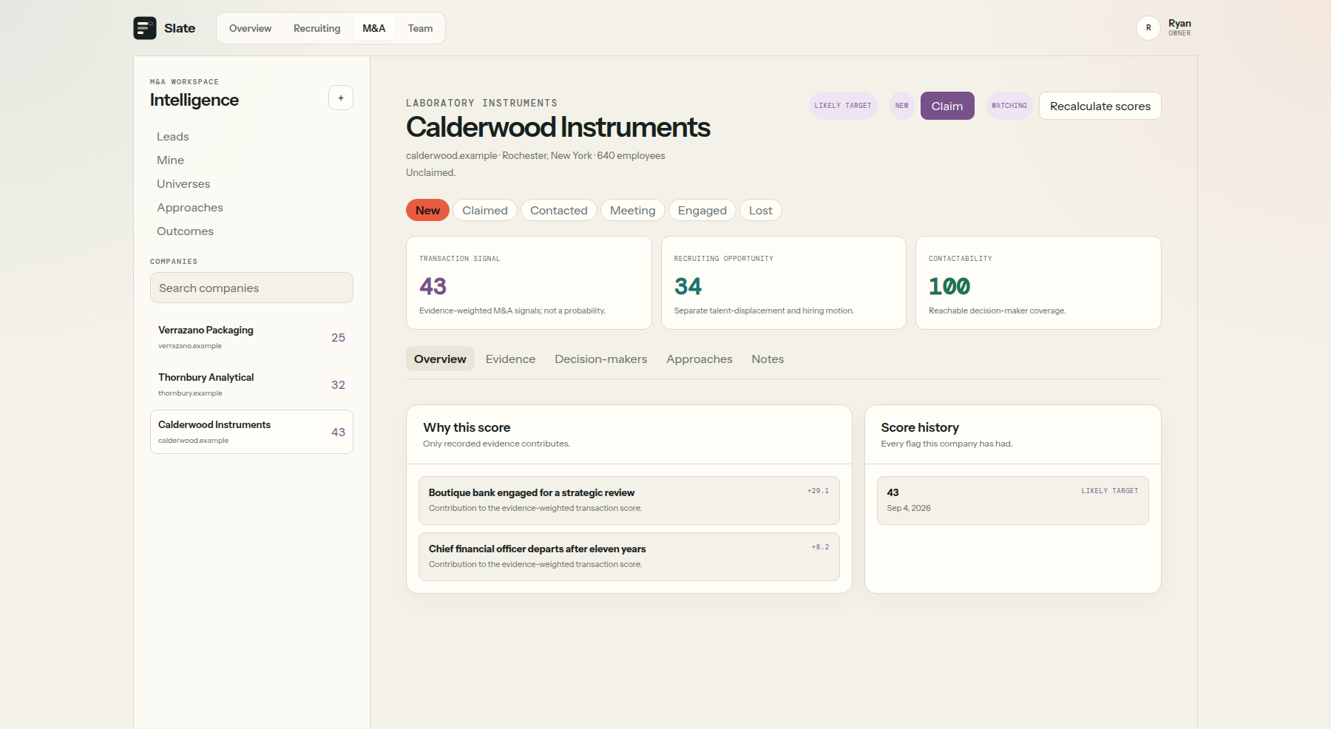Click the NEW badge beside Claim
The image size is (1331, 729).
pyautogui.click(x=902, y=106)
